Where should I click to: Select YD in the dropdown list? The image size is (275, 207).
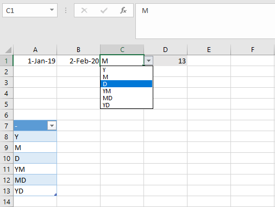tap(126, 105)
